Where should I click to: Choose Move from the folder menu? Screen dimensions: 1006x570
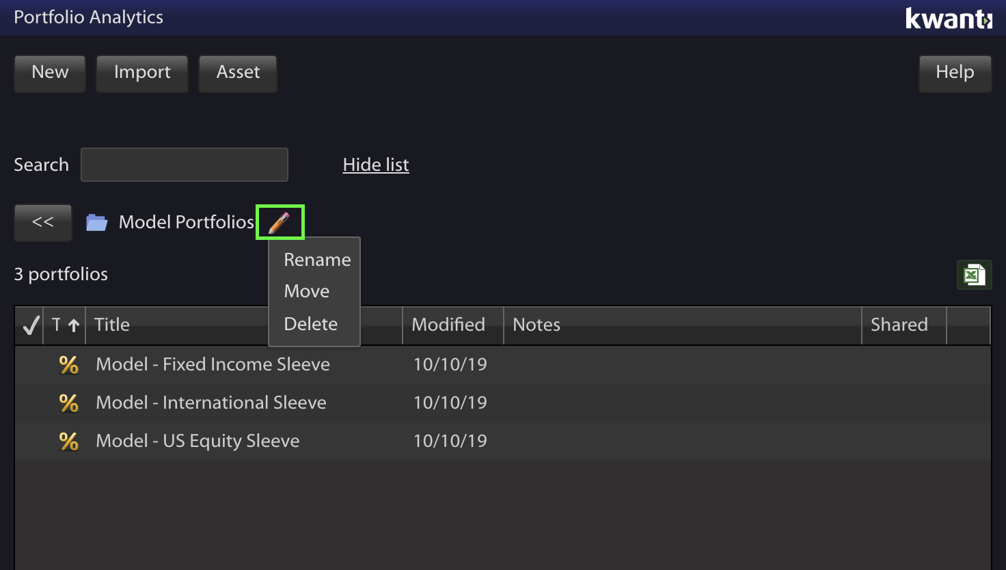(x=307, y=291)
